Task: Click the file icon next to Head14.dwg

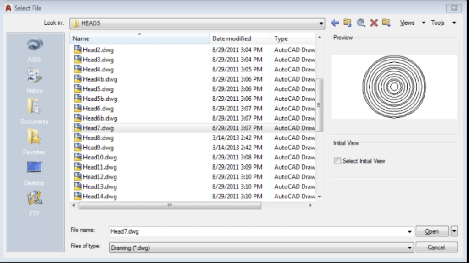Action: point(78,196)
